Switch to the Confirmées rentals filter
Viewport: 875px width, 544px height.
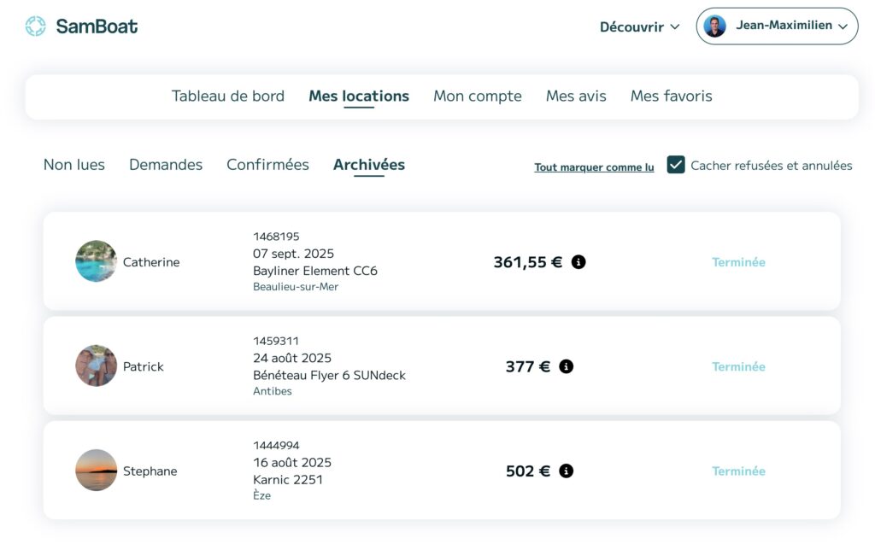point(267,165)
